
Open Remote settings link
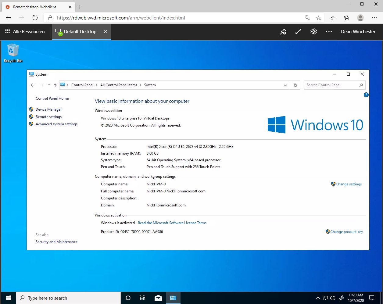(x=48, y=117)
